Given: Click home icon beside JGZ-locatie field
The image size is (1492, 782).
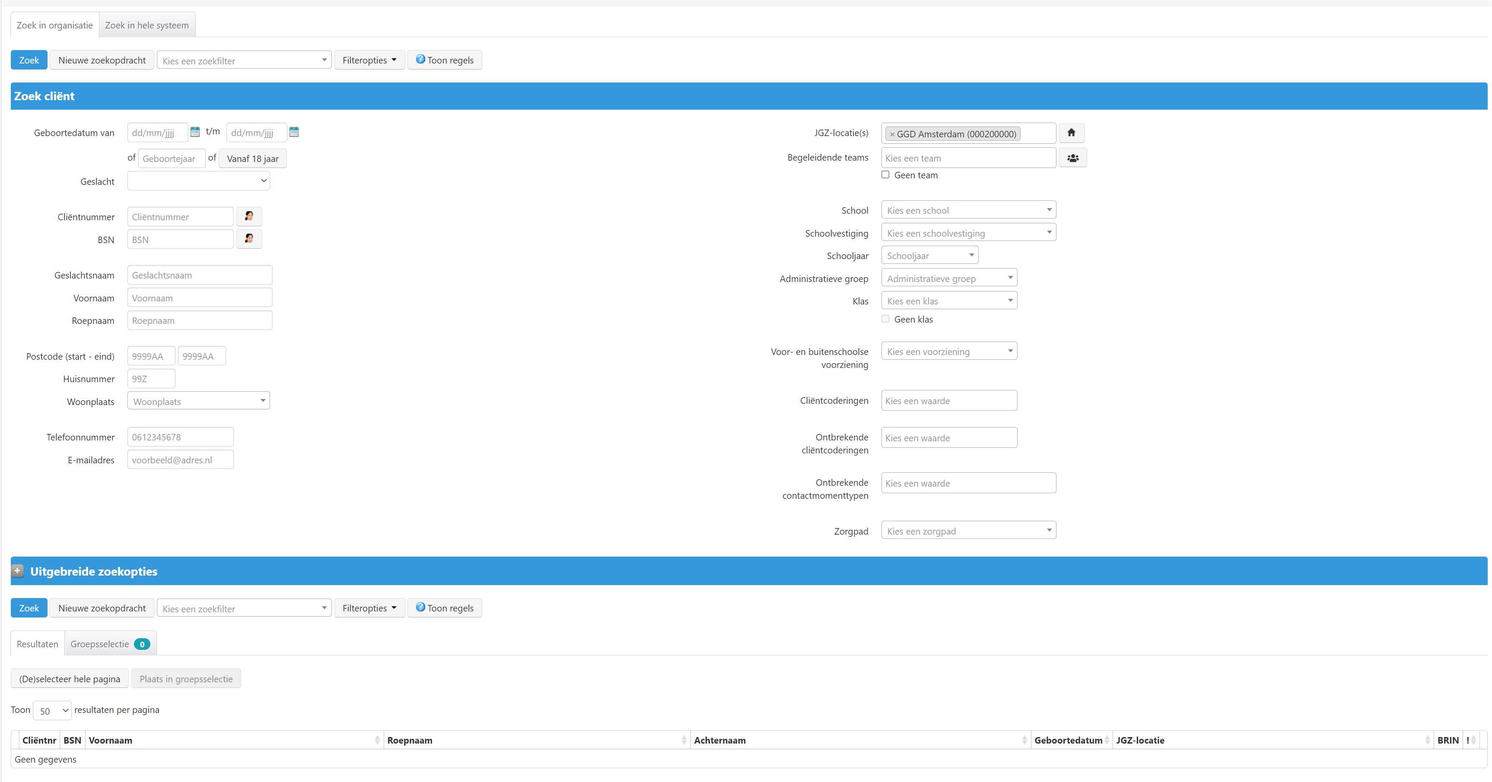Looking at the screenshot, I should point(1071,133).
